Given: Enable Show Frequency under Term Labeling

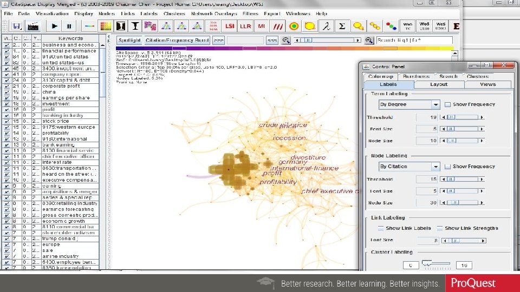Looking at the screenshot, I should [448, 104].
